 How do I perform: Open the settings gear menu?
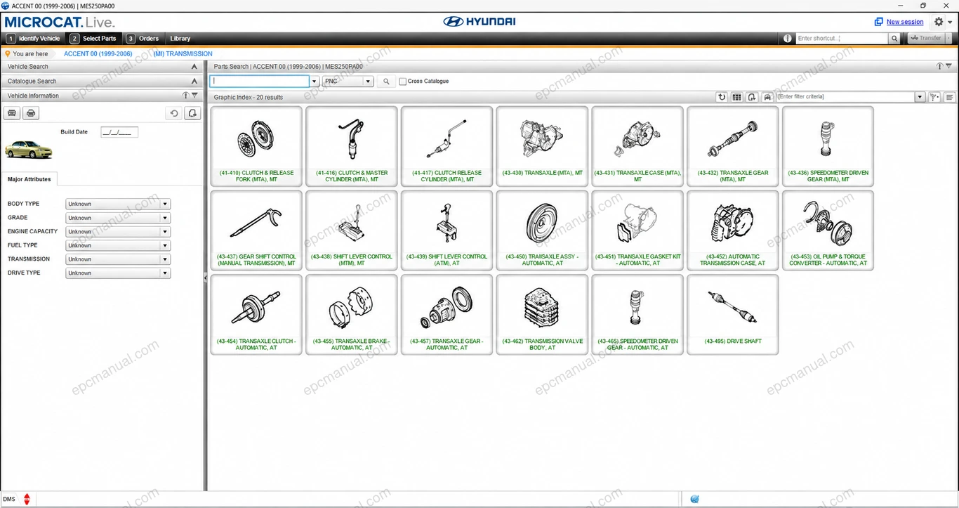pyautogui.click(x=939, y=22)
